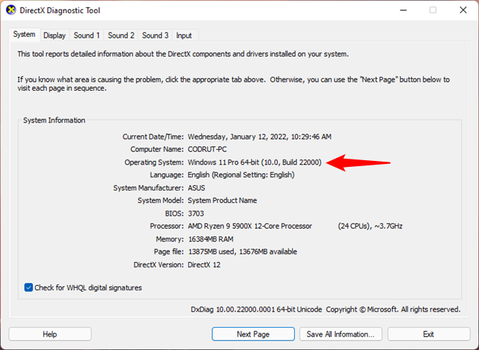Open the Sound 1 tab

coord(86,35)
